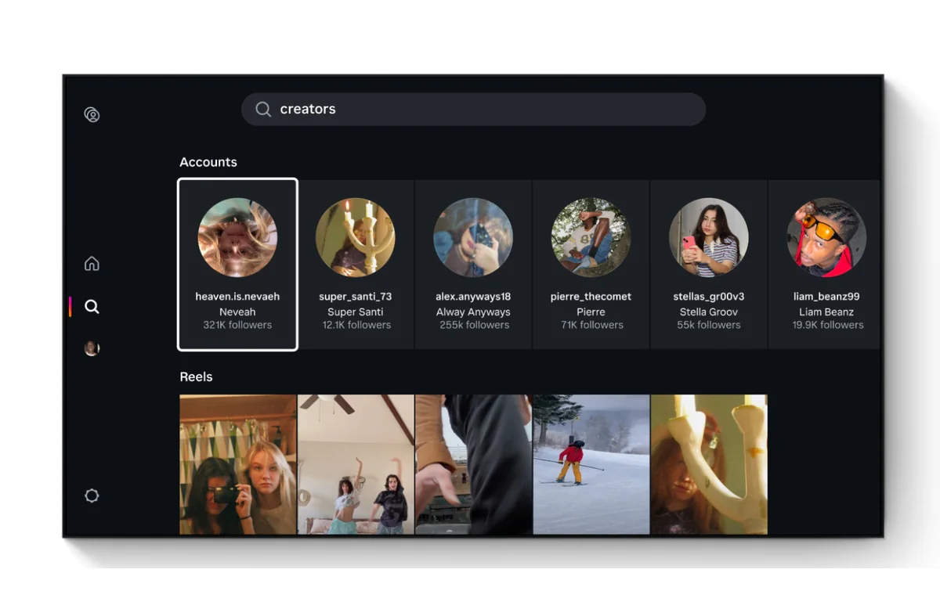
Task: Open alex.anyways18 profile picture
Action: pyautogui.click(x=473, y=237)
